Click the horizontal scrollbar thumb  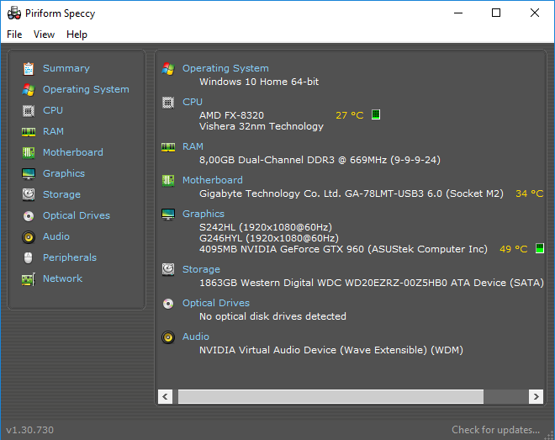click(x=330, y=396)
